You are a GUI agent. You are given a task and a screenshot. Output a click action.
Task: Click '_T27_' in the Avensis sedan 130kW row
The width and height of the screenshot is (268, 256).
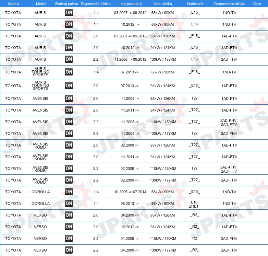195,133
